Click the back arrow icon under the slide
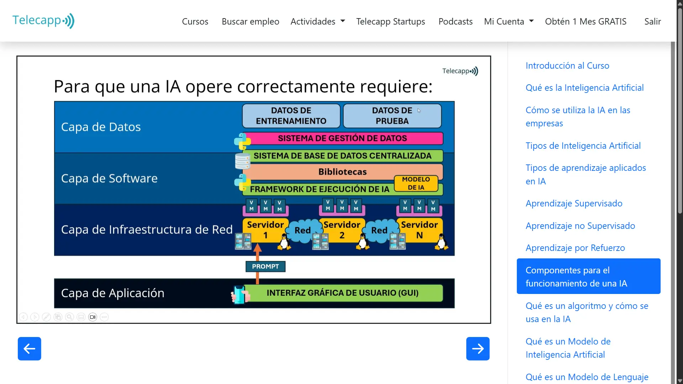683x384 pixels. [23, 317]
